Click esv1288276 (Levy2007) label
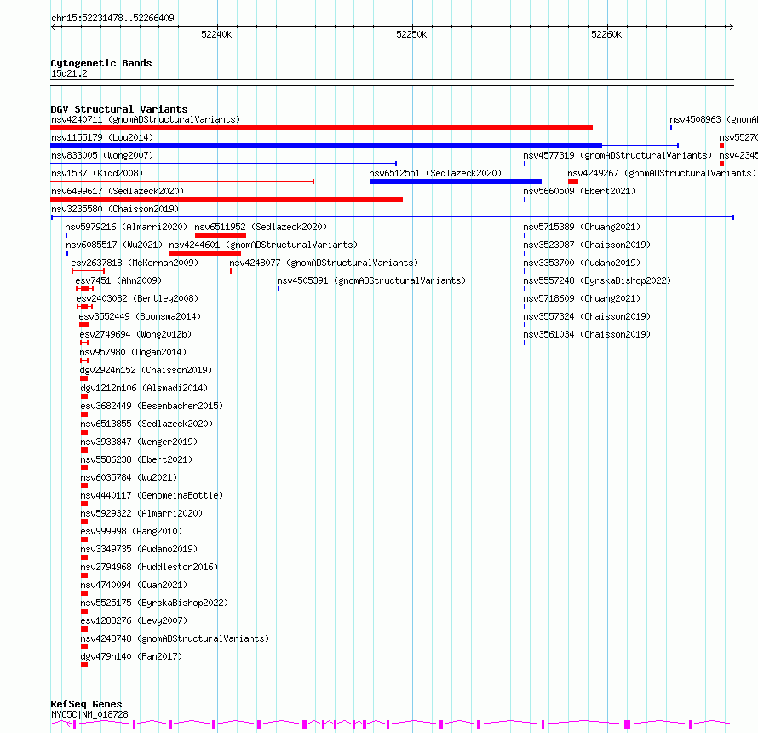Image resolution: width=758 pixels, height=733 pixels. click(x=134, y=620)
